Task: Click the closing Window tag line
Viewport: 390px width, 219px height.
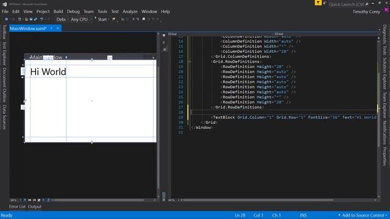Action: pos(202,127)
